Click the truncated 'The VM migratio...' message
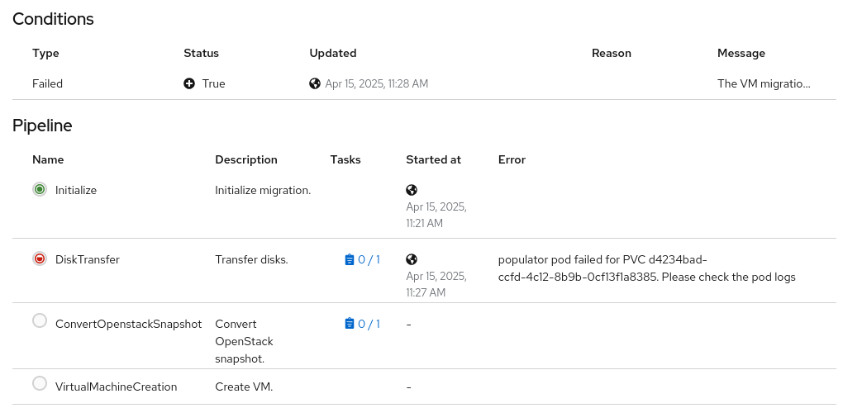The width and height of the screenshot is (843, 408). (764, 83)
